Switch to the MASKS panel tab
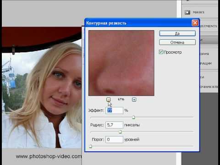 pos(198,12)
